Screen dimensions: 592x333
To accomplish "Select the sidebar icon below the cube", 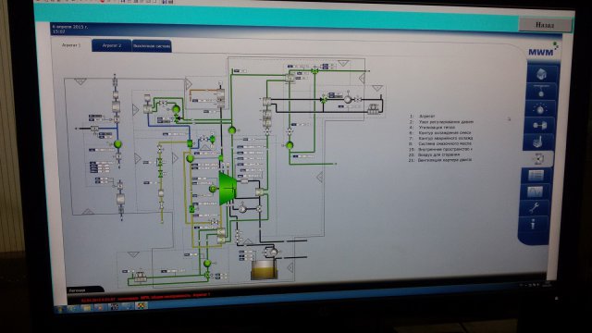I will point(540,92).
